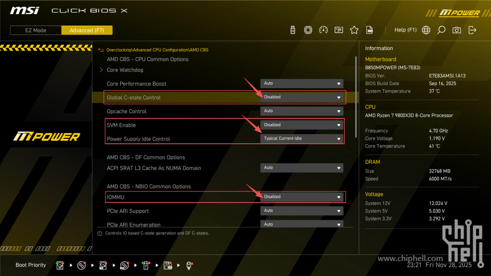Click the Help (F1) button
This screenshot has height=276, width=491.
pyautogui.click(x=405, y=30)
